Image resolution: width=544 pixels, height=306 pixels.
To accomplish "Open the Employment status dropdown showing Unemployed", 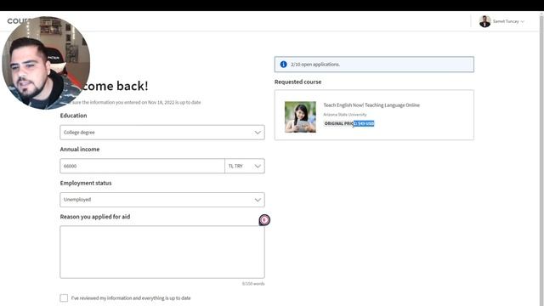I will pos(162,200).
